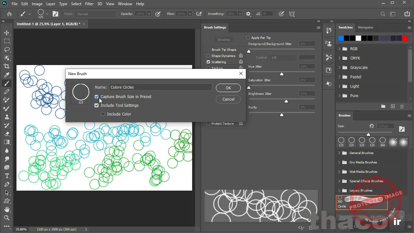This screenshot has width=414, height=233.
Task: Select the Brush tool in toolbar
Action: coord(7,83)
